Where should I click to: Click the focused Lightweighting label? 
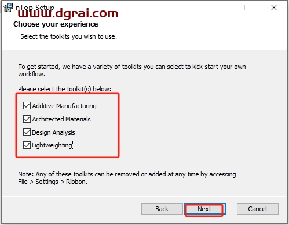[x=52, y=145]
